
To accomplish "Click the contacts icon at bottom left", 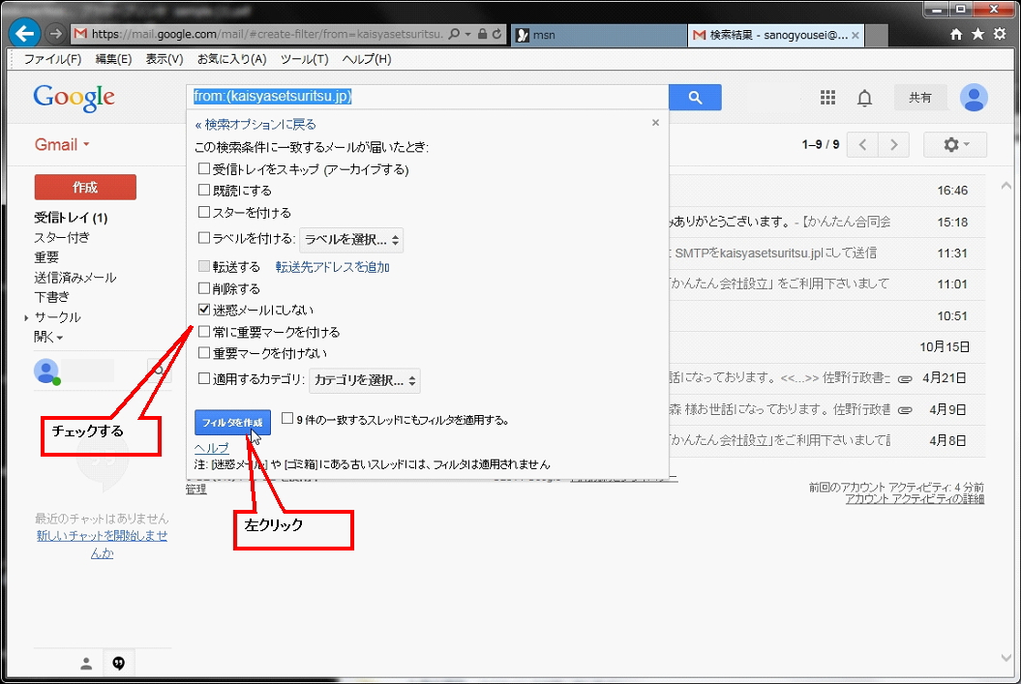I will (x=85, y=663).
